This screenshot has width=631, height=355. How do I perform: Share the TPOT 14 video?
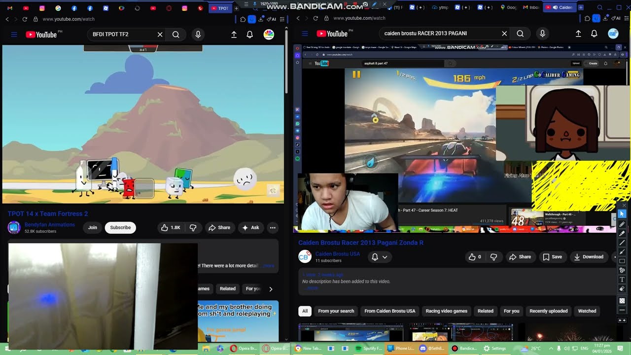(x=219, y=228)
